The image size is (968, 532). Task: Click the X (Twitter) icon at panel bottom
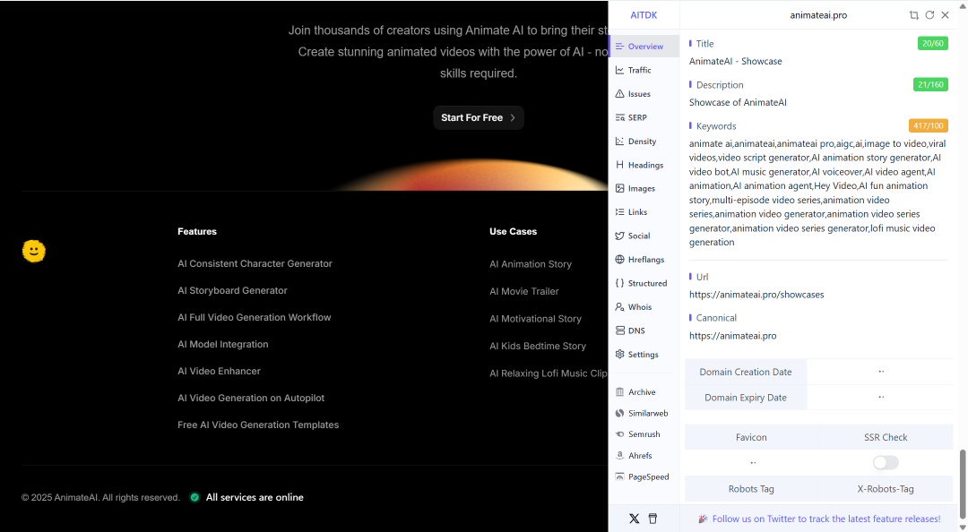tap(634, 519)
